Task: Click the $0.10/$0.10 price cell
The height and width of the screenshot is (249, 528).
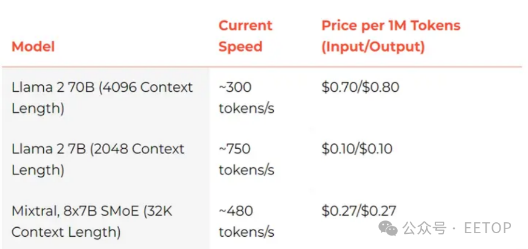Action: click(x=357, y=149)
